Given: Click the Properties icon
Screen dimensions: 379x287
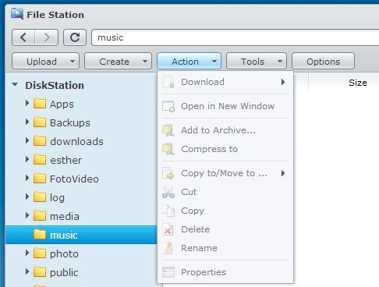Looking at the screenshot, I should pos(168,272).
